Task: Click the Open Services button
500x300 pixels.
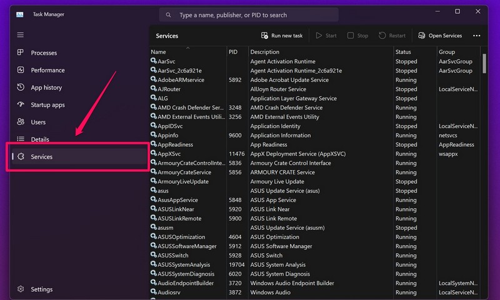Action: coord(440,36)
